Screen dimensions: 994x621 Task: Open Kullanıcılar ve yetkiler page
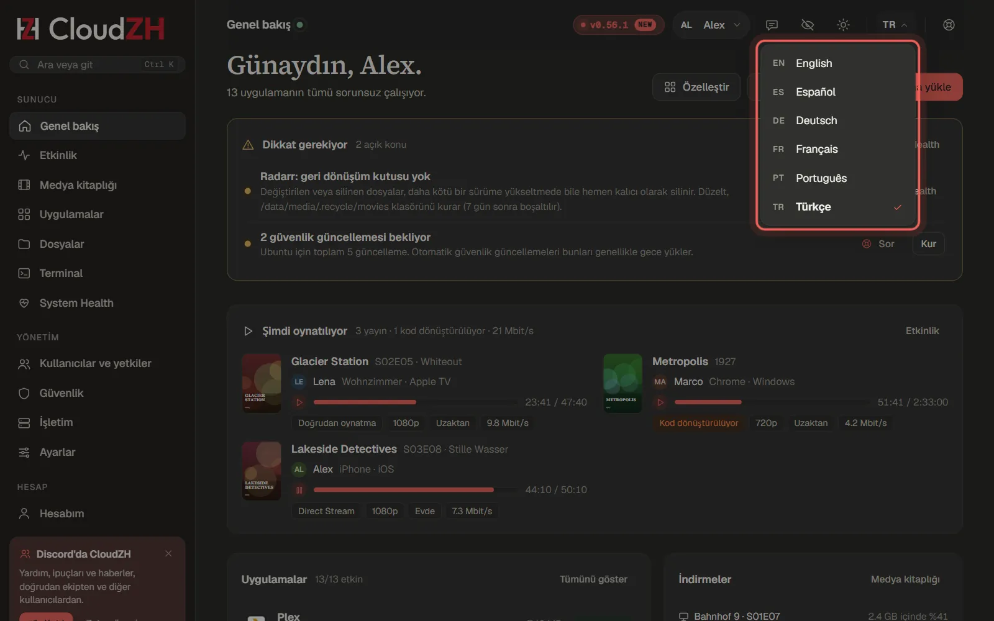(98, 363)
